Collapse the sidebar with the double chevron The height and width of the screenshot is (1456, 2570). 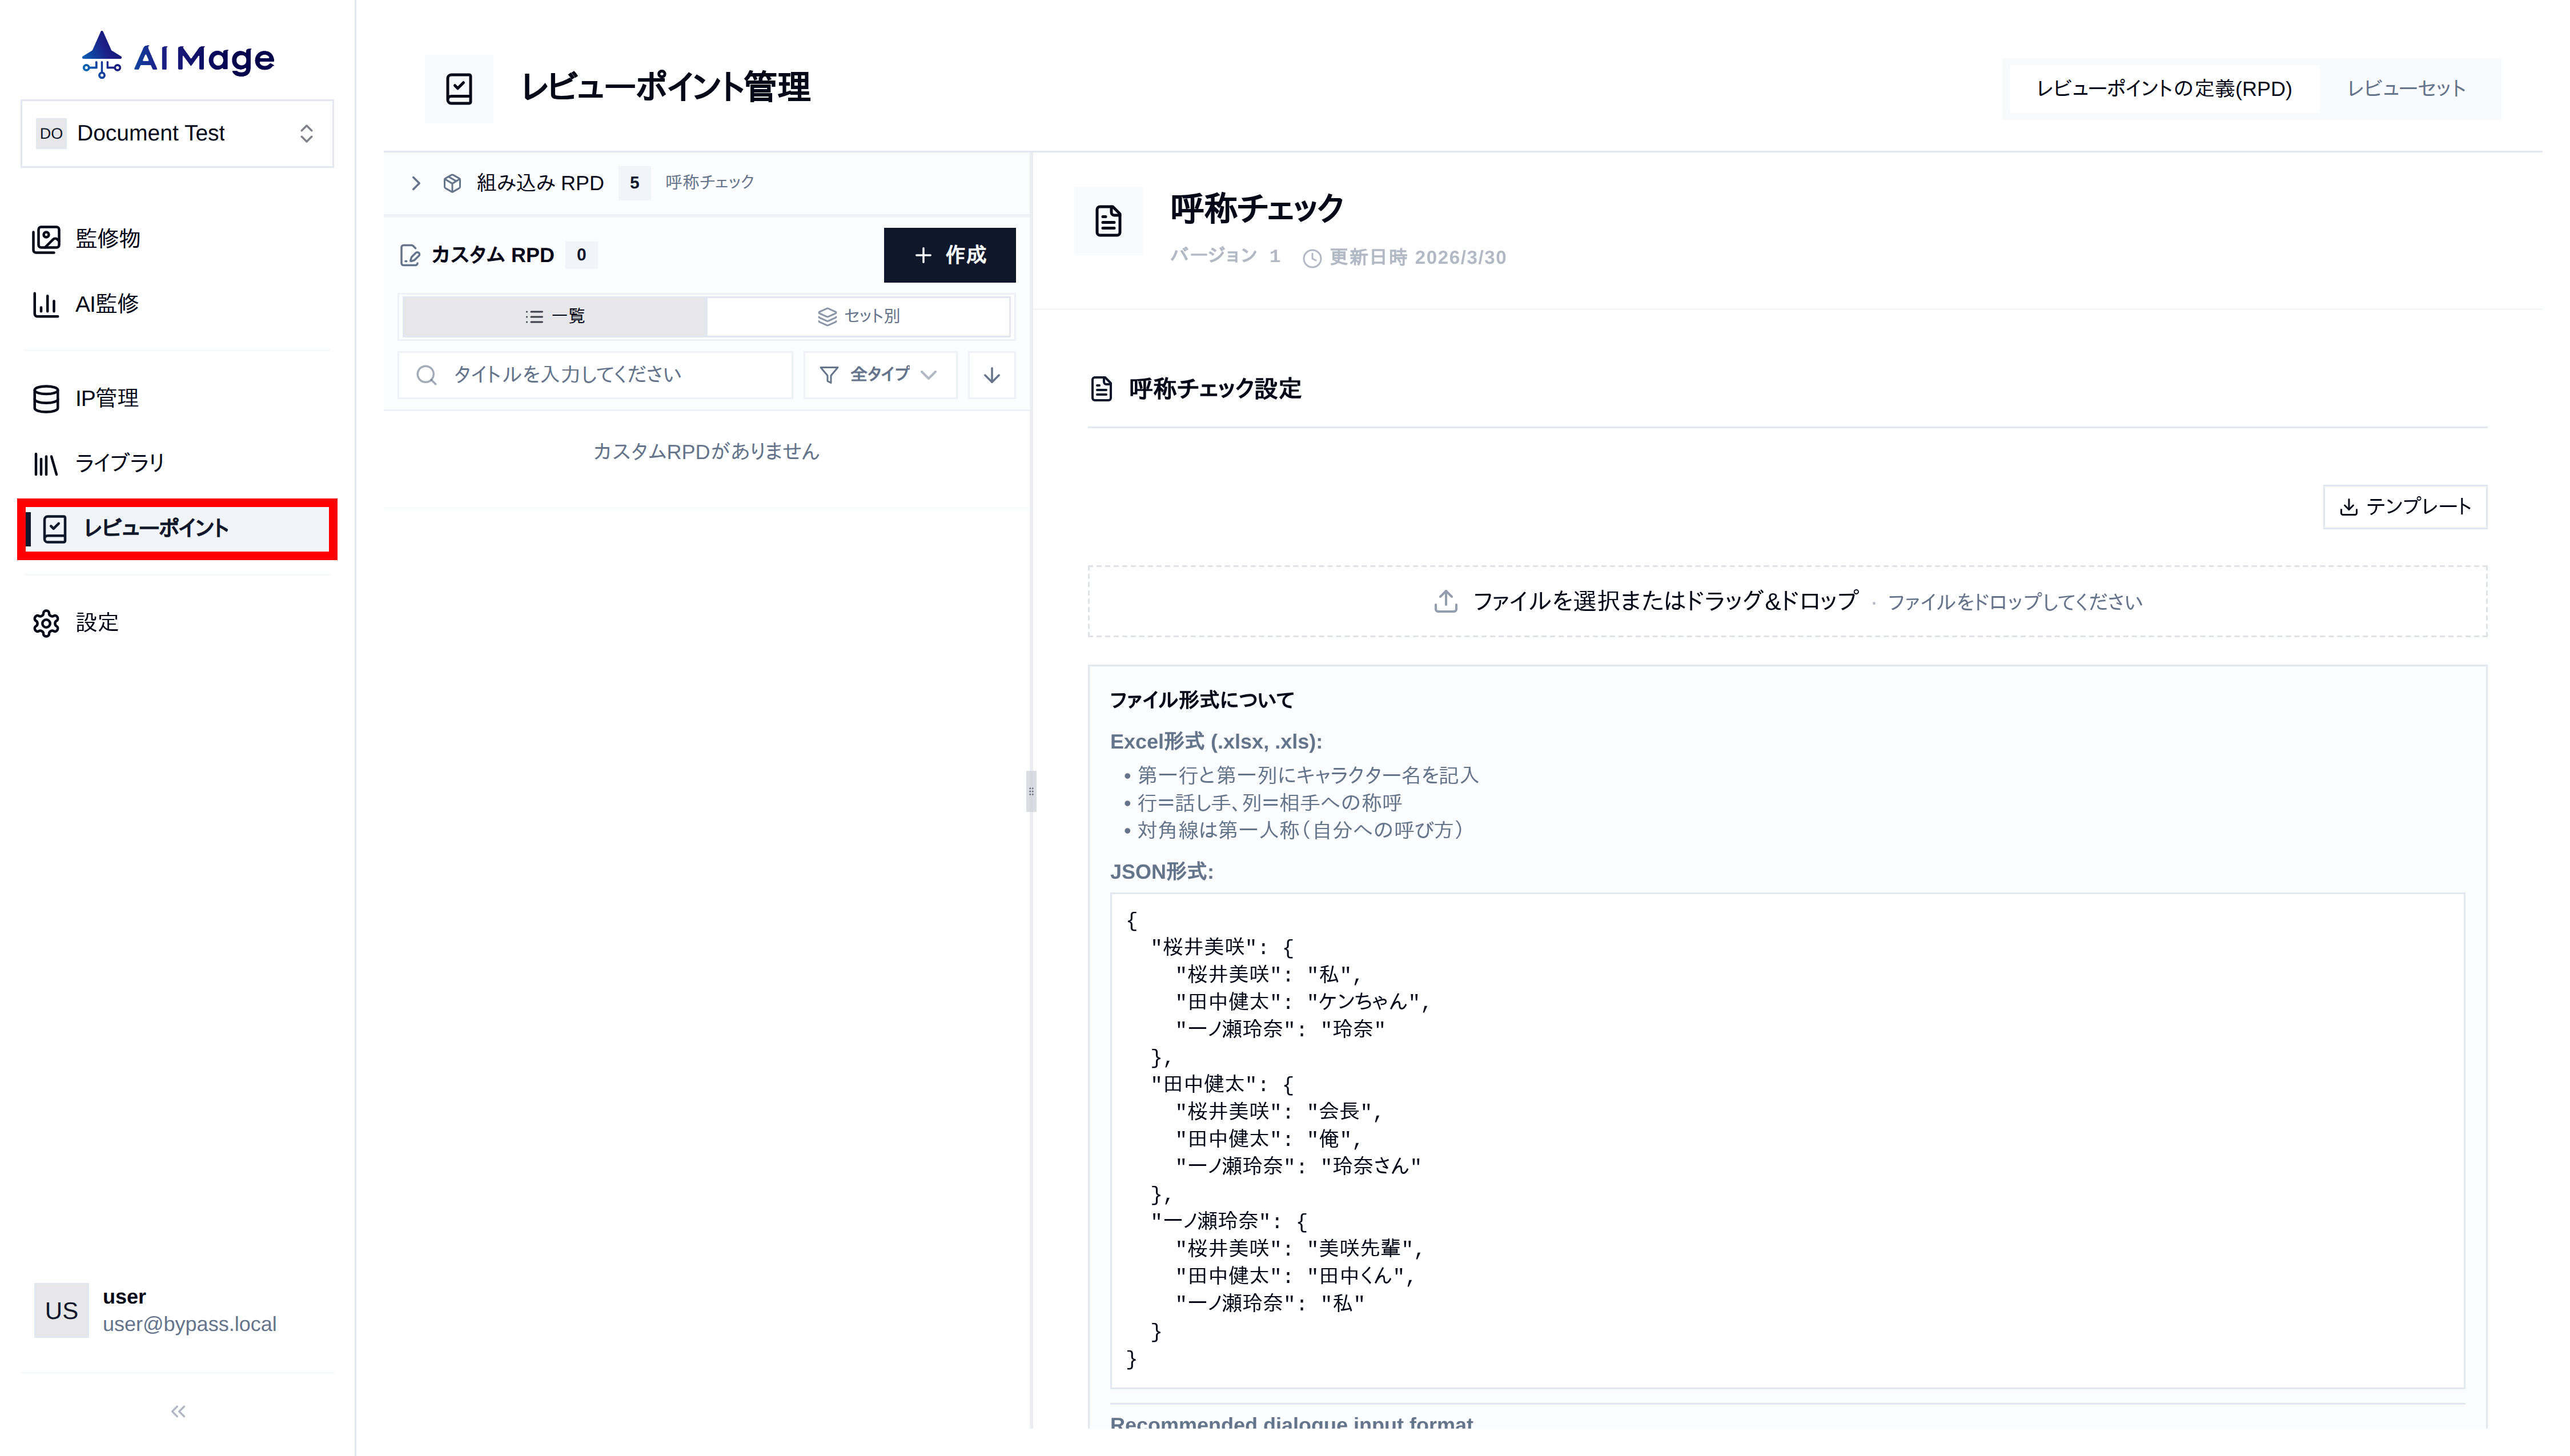[178, 1411]
